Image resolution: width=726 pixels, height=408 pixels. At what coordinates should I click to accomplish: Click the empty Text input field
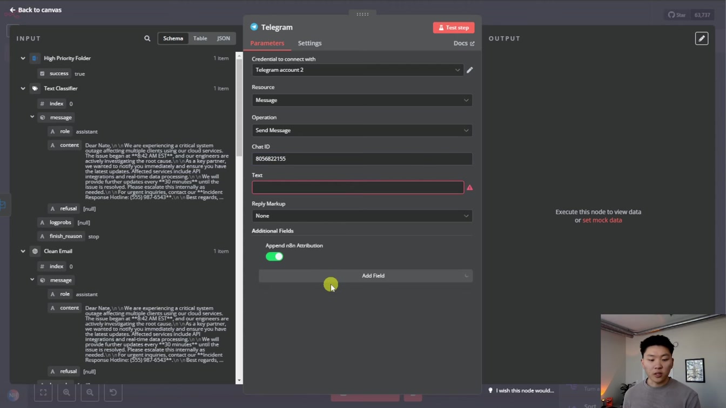click(x=358, y=187)
